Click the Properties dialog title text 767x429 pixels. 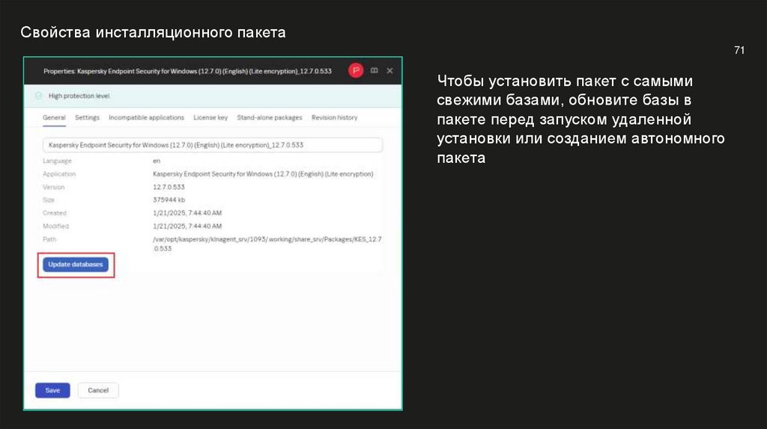point(187,71)
